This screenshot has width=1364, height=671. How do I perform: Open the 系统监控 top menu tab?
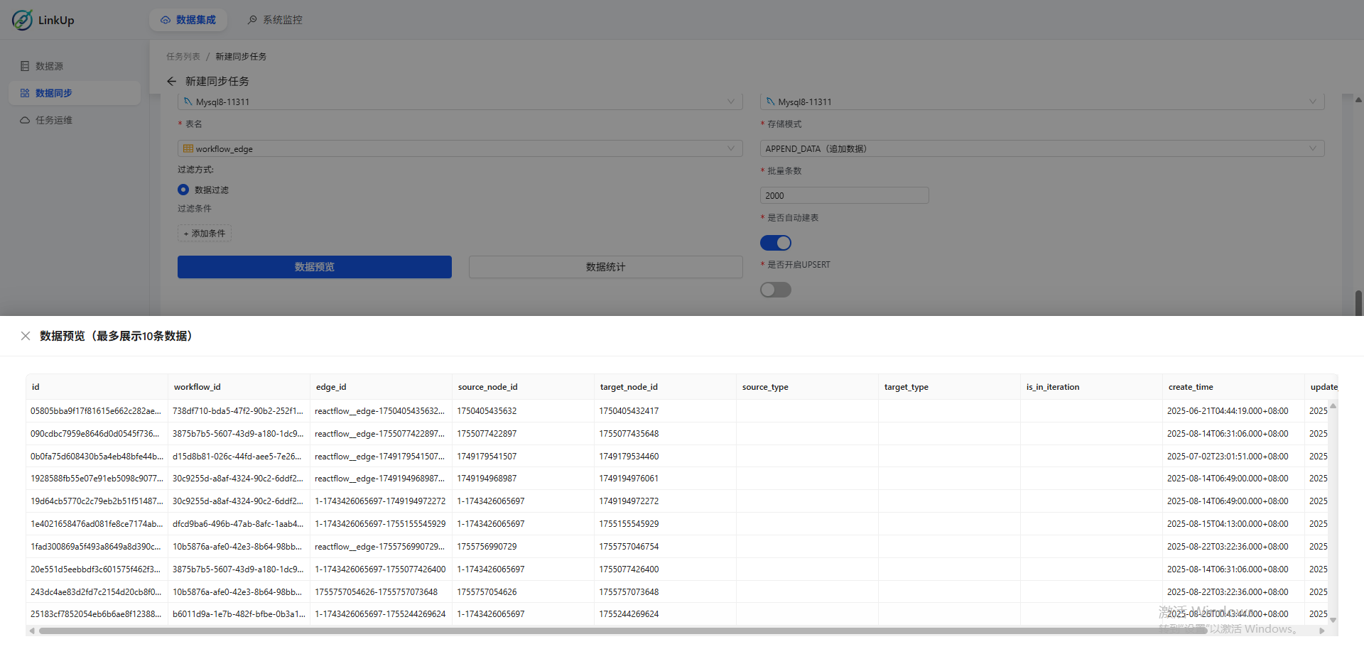275,20
